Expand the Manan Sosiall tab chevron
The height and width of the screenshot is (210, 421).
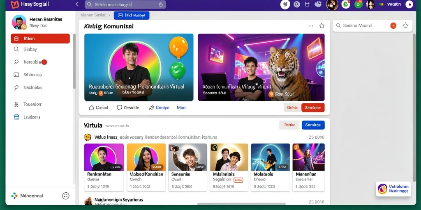(x=109, y=16)
